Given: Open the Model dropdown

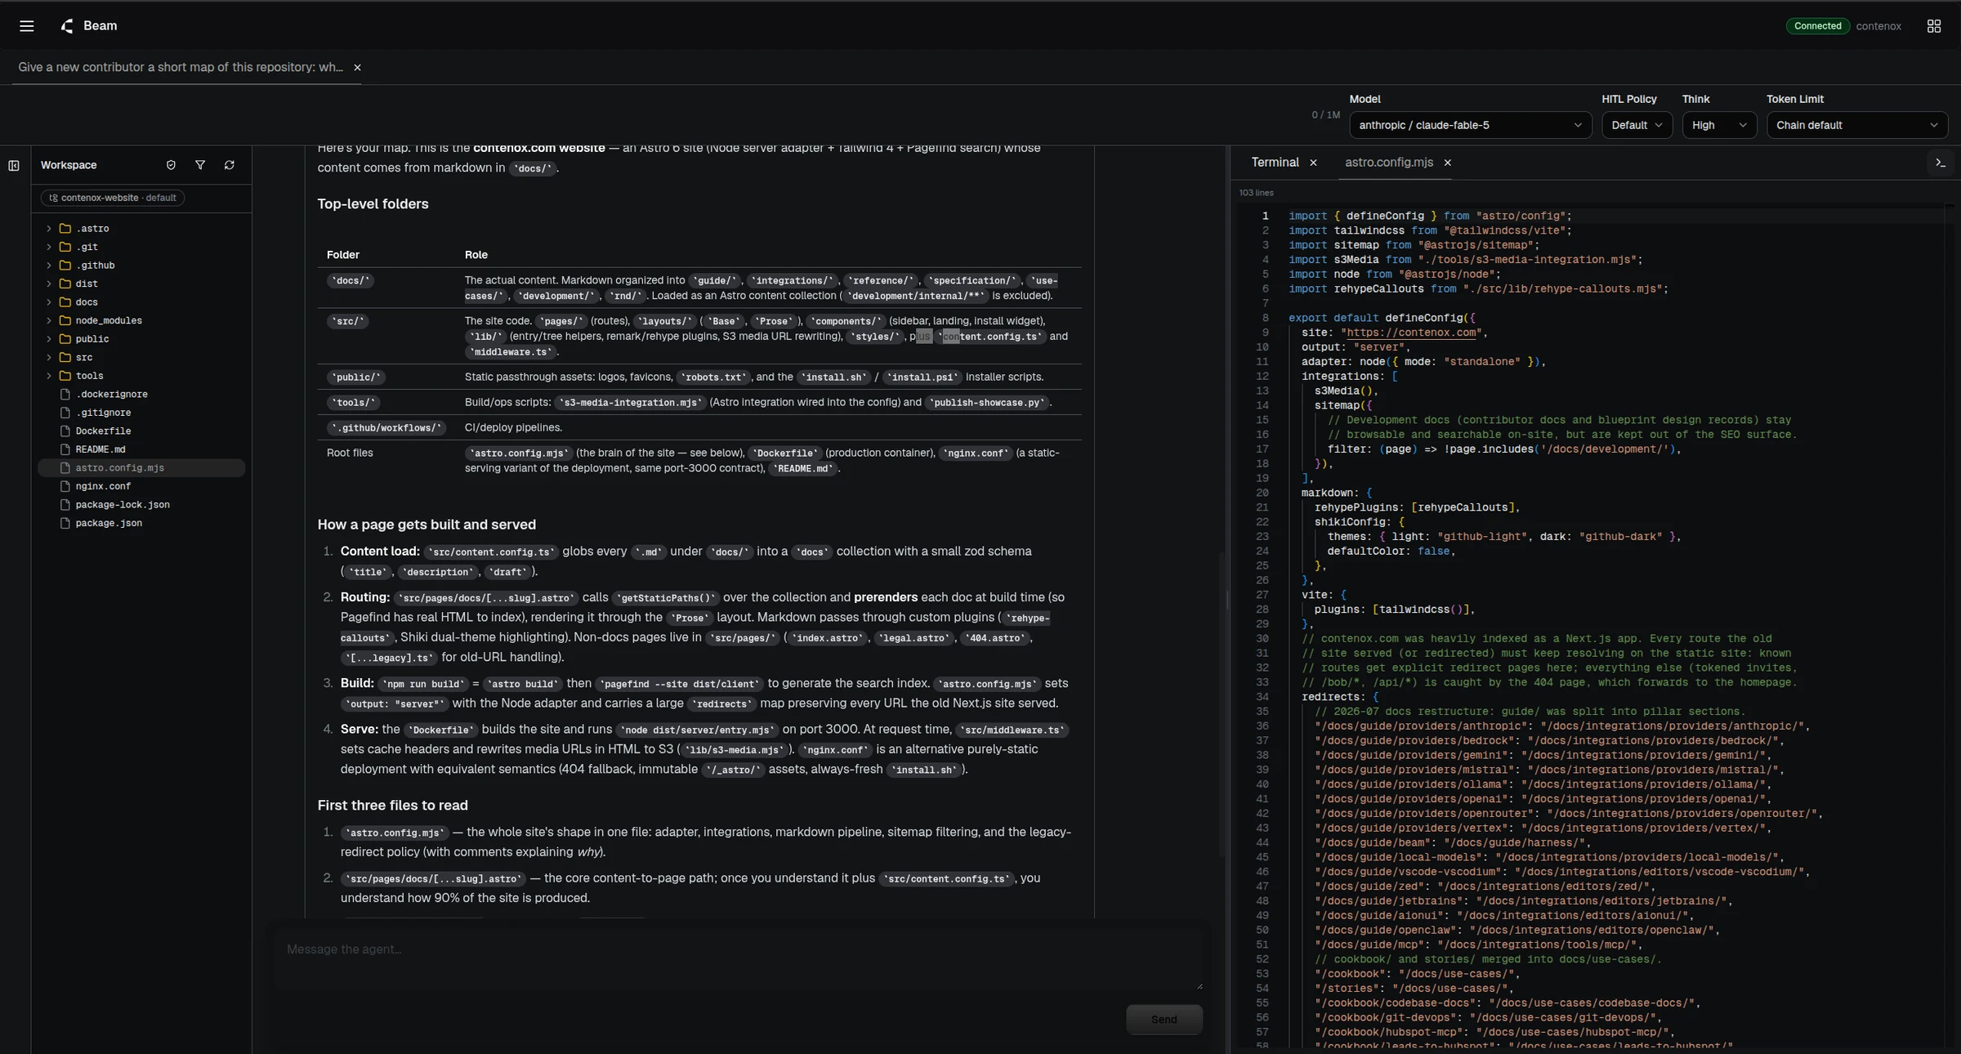Looking at the screenshot, I should coord(1470,125).
